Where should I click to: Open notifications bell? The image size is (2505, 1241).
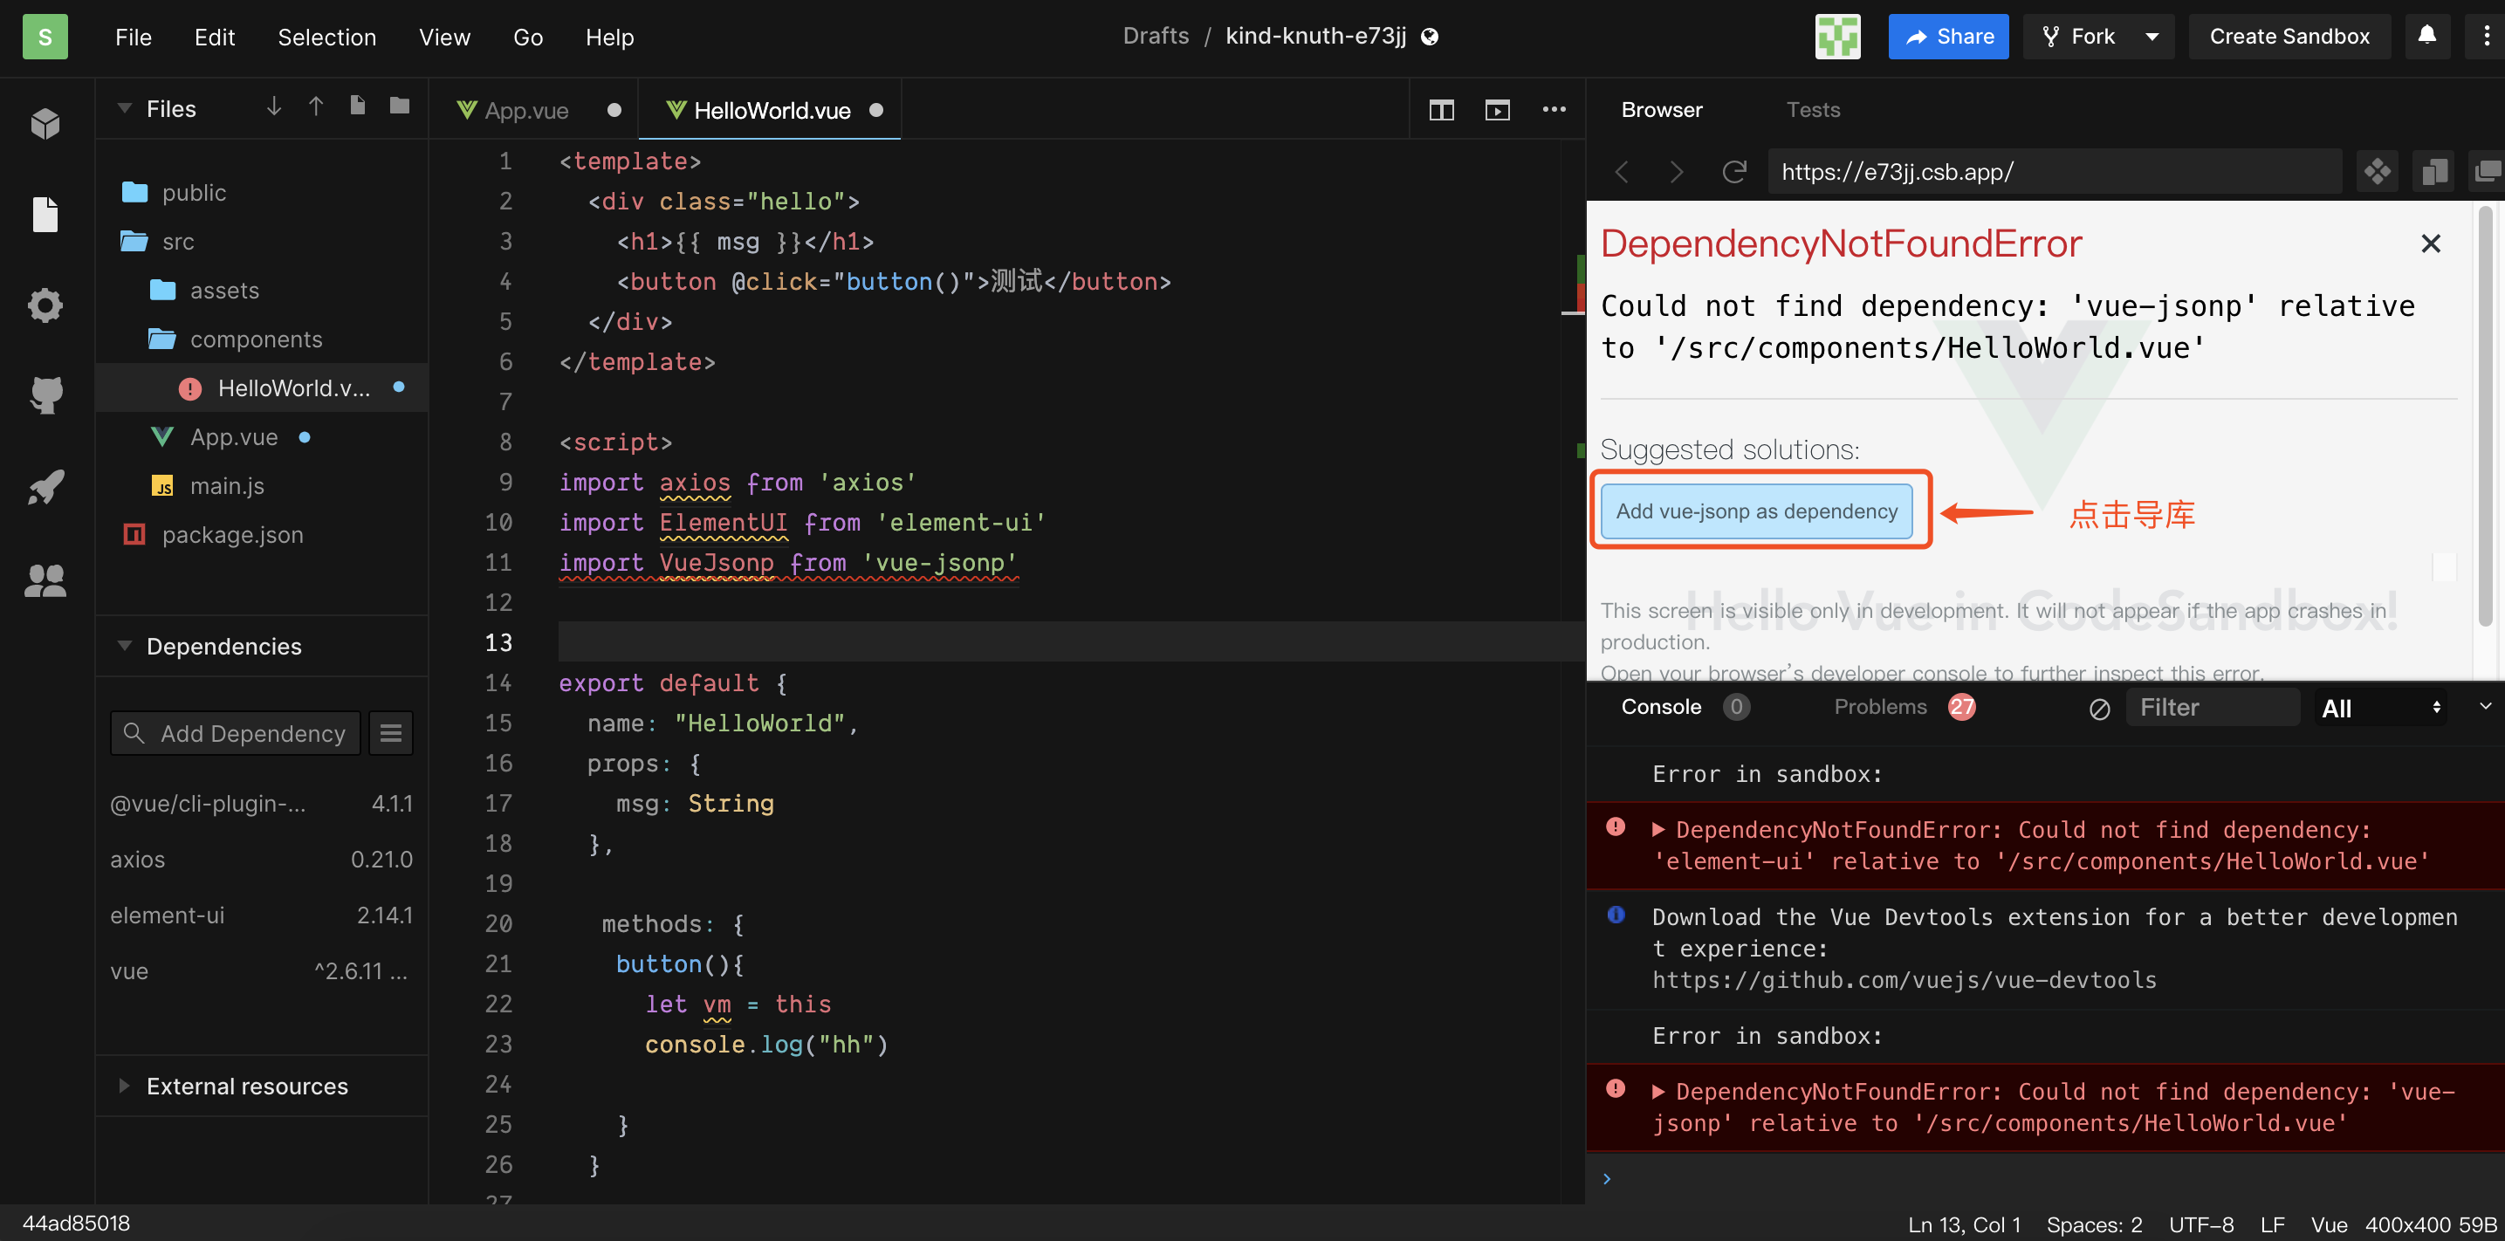pos(2426,36)
